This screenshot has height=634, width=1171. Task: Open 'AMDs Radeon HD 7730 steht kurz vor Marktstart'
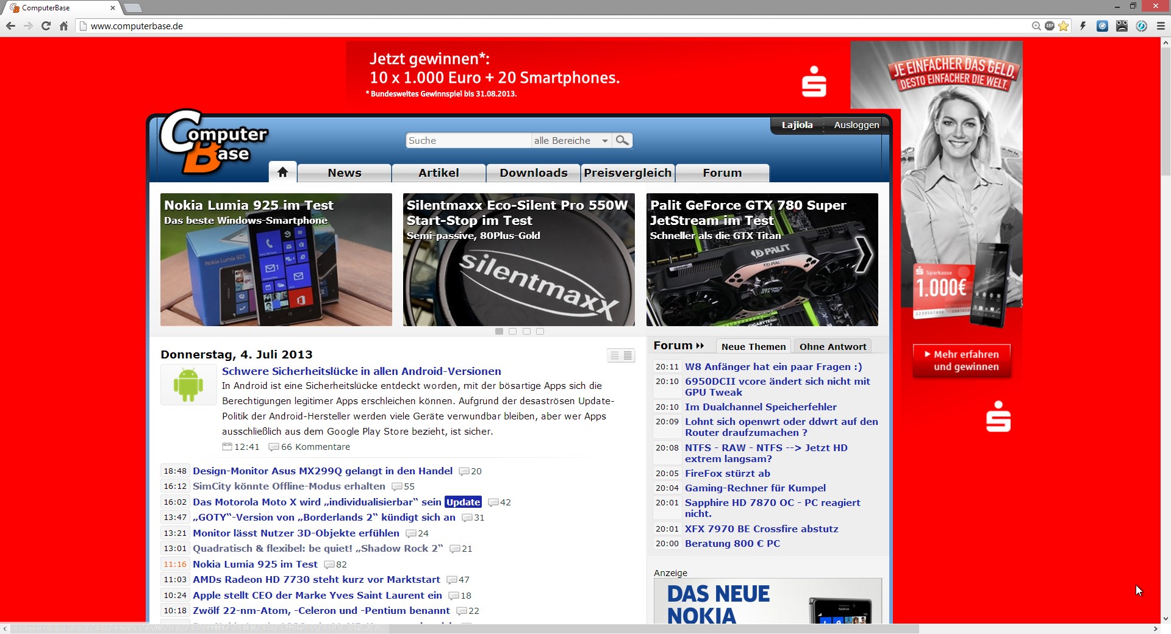(x=317, y=580)
